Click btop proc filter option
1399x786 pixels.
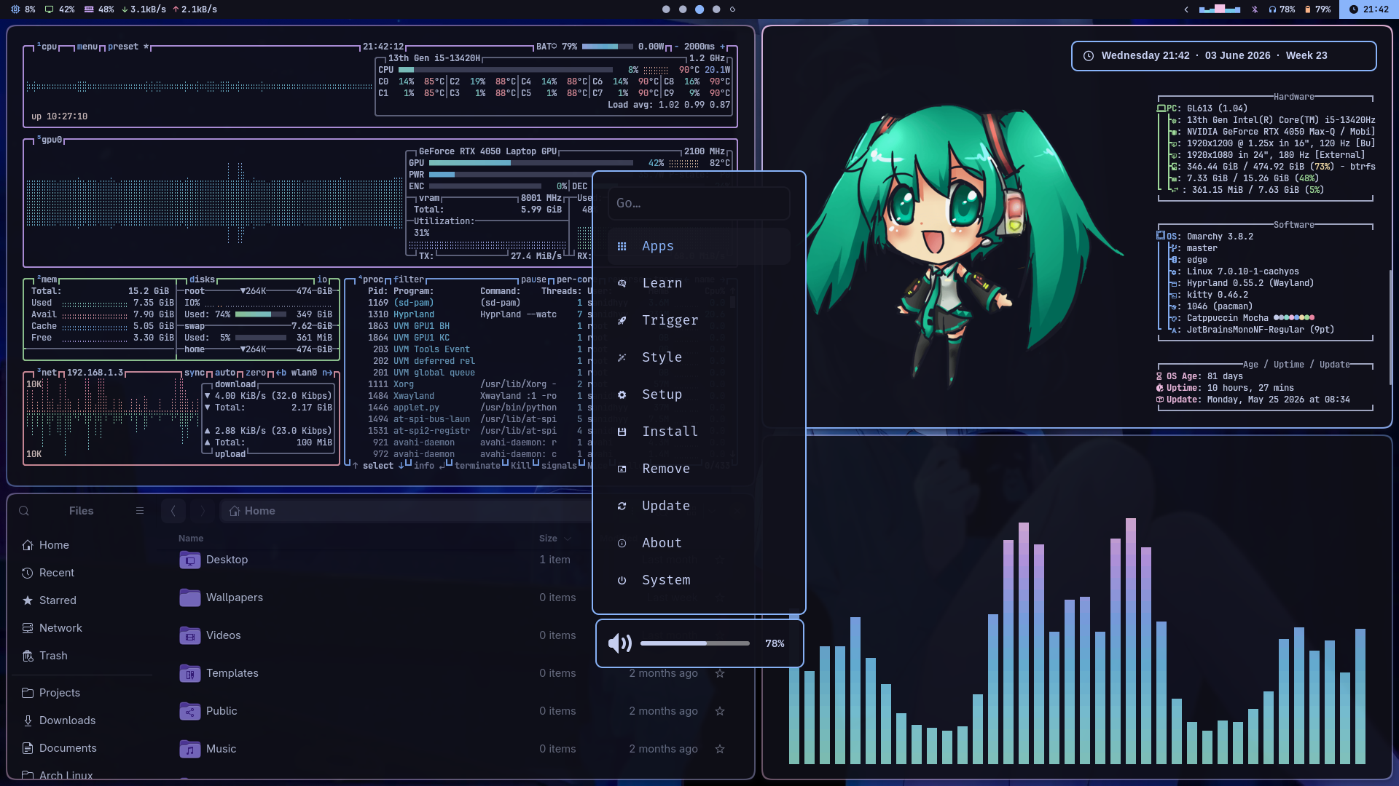409,279
